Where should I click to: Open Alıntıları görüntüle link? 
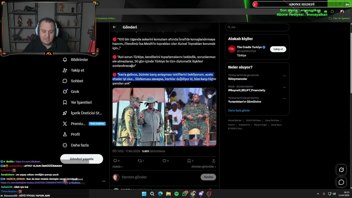point(204,167)
